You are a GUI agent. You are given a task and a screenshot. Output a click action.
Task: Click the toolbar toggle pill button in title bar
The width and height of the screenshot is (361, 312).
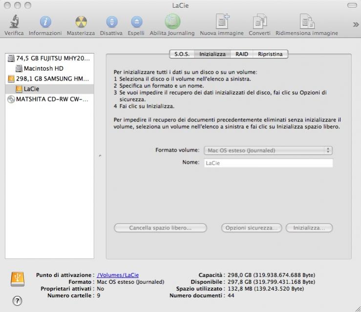click(x=352, y=5)
